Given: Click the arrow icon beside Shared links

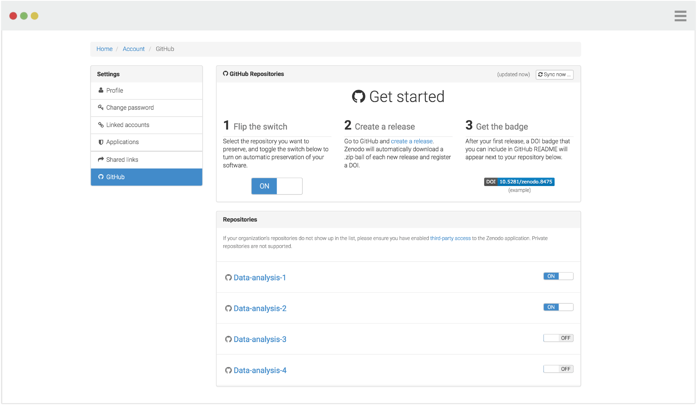Looking at the screenshot, I should (101, 159).
